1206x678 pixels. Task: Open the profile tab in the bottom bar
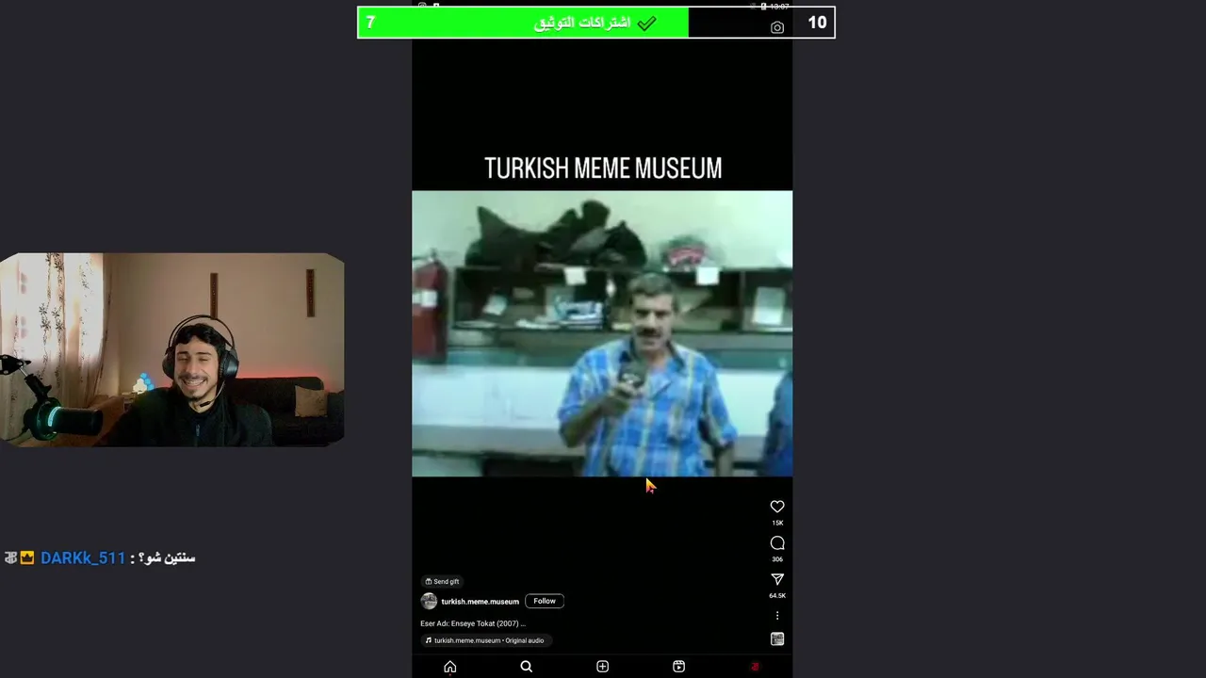[x=755, y=667]
